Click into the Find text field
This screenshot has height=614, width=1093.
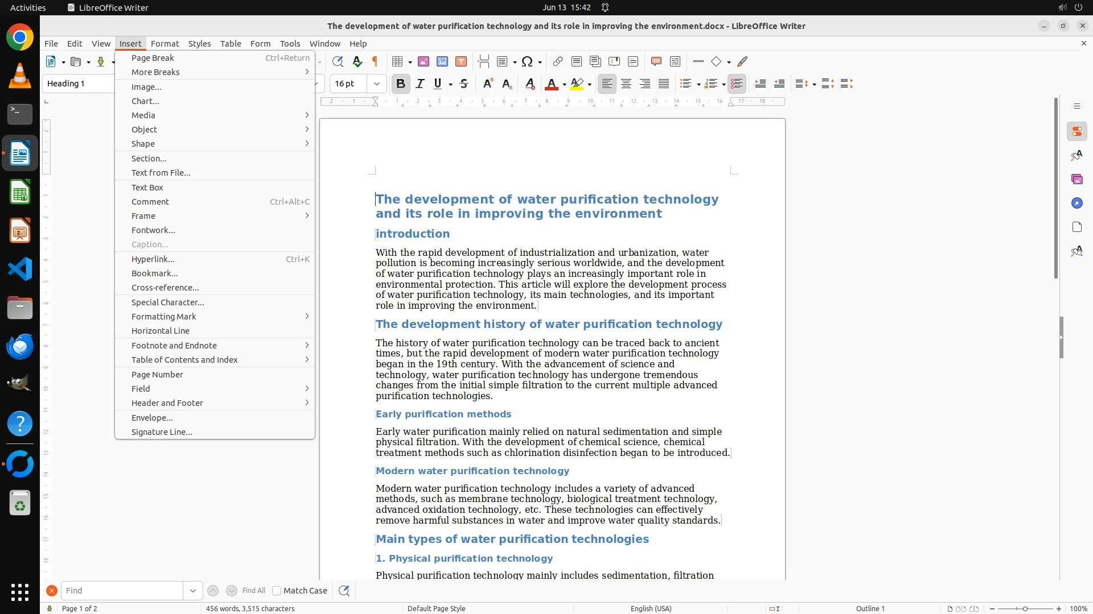pos(122,591)
